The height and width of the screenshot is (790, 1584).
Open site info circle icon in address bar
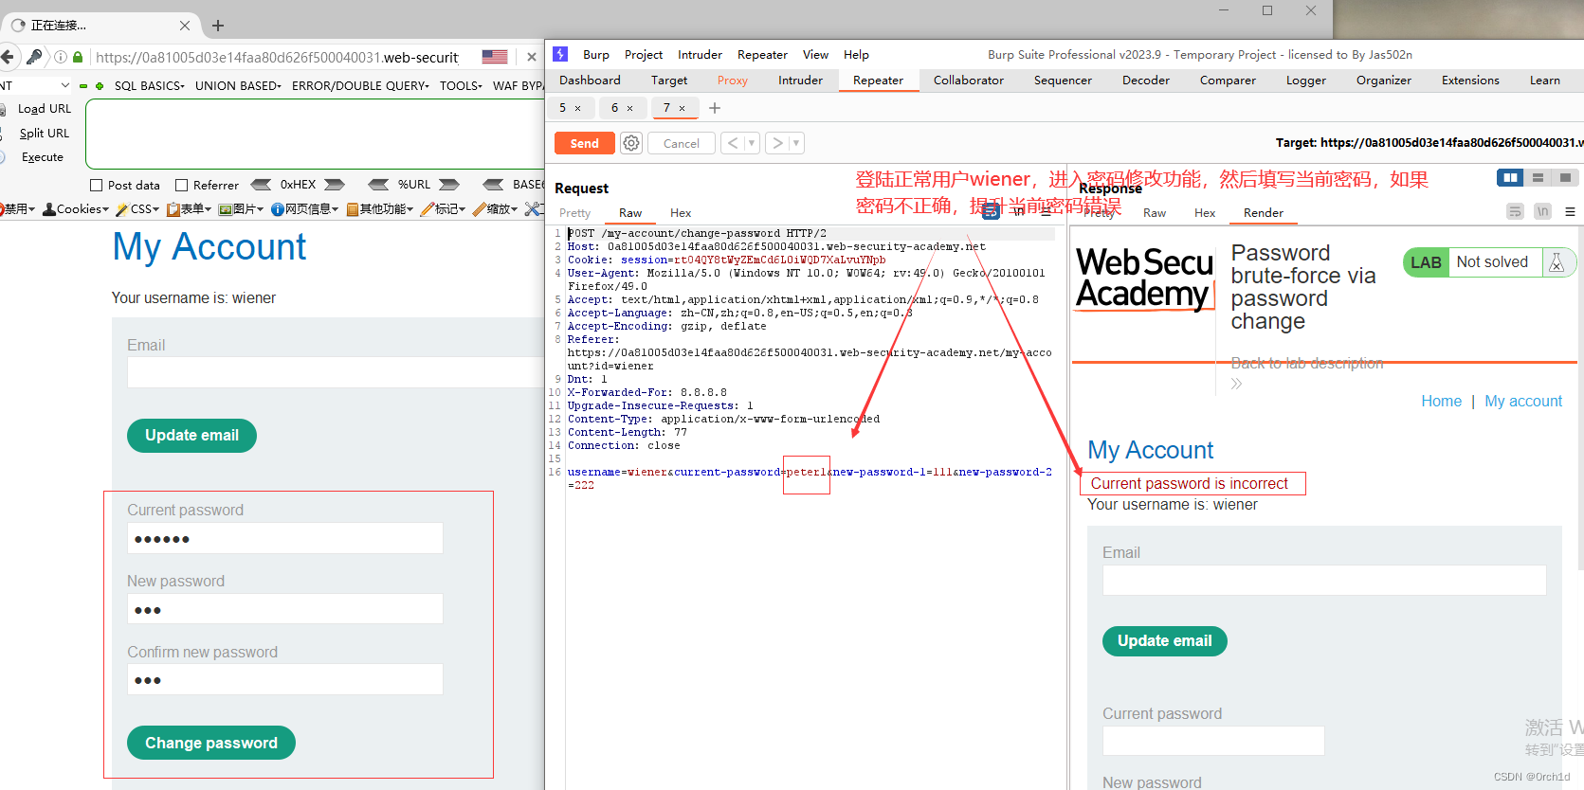pos(61,57)
